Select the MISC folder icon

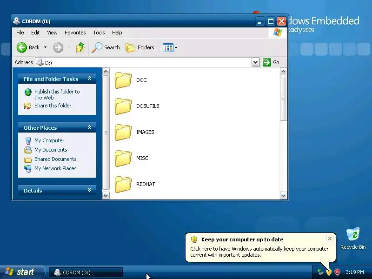tap(123, 159)
